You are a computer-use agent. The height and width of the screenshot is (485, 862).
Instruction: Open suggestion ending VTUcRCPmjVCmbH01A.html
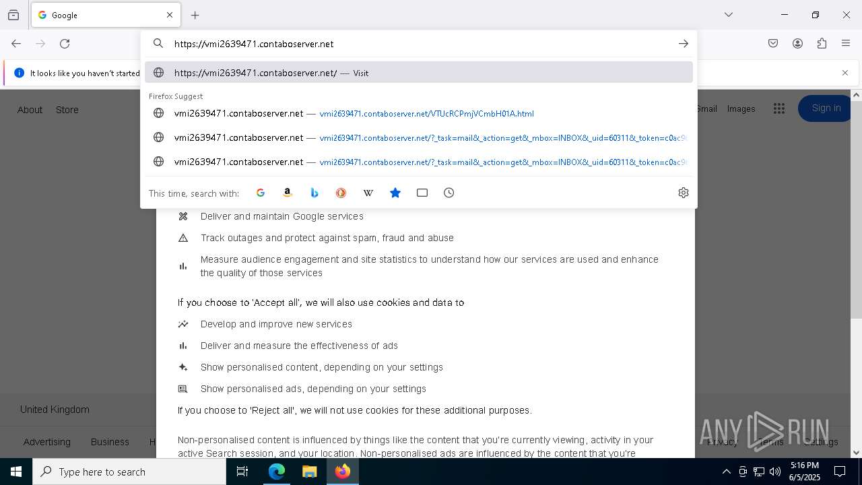(x=419, y=113)
